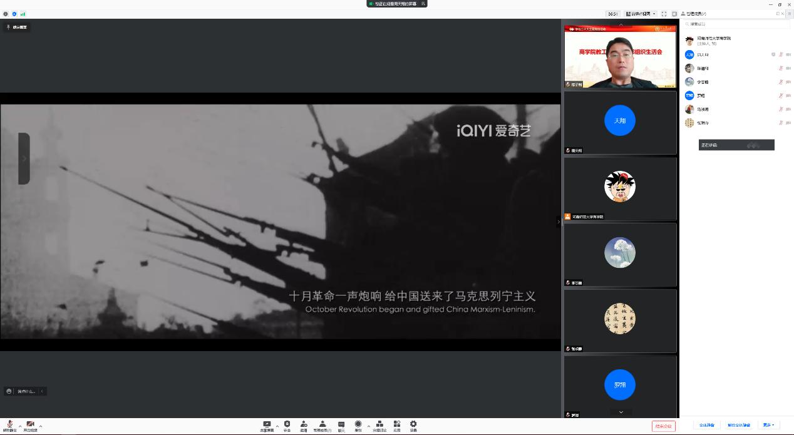Open the Manage Members (7) icon
This screenshot has width=794, height=435.
click(x=322, y=425)
